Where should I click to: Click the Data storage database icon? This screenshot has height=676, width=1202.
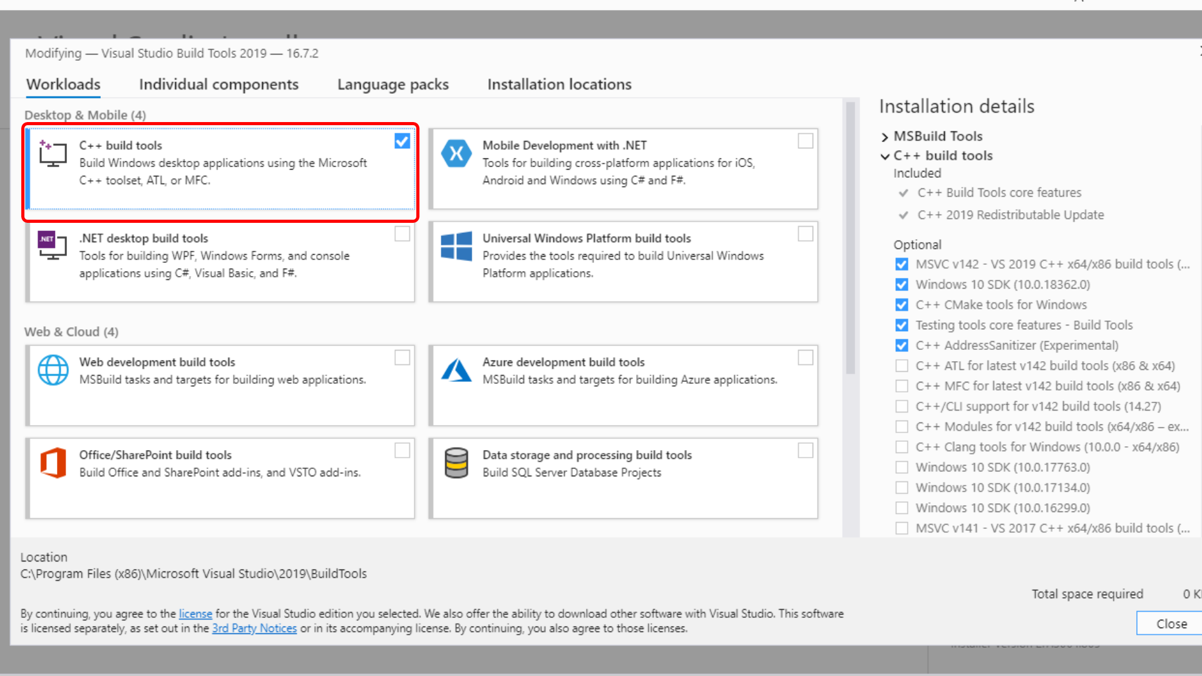456,463
